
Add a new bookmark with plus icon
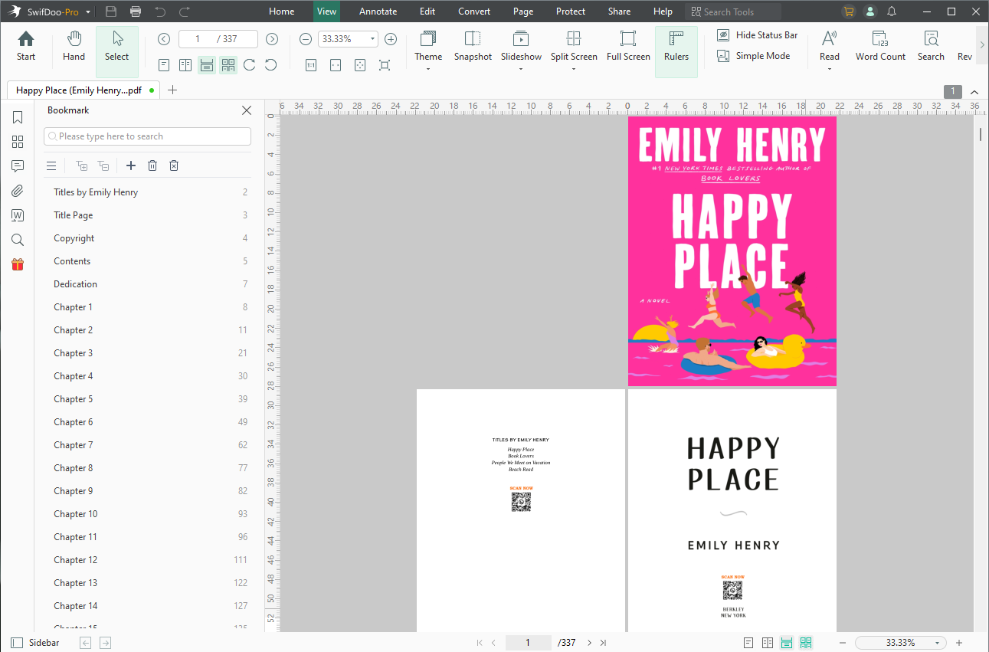coord(131,165)
